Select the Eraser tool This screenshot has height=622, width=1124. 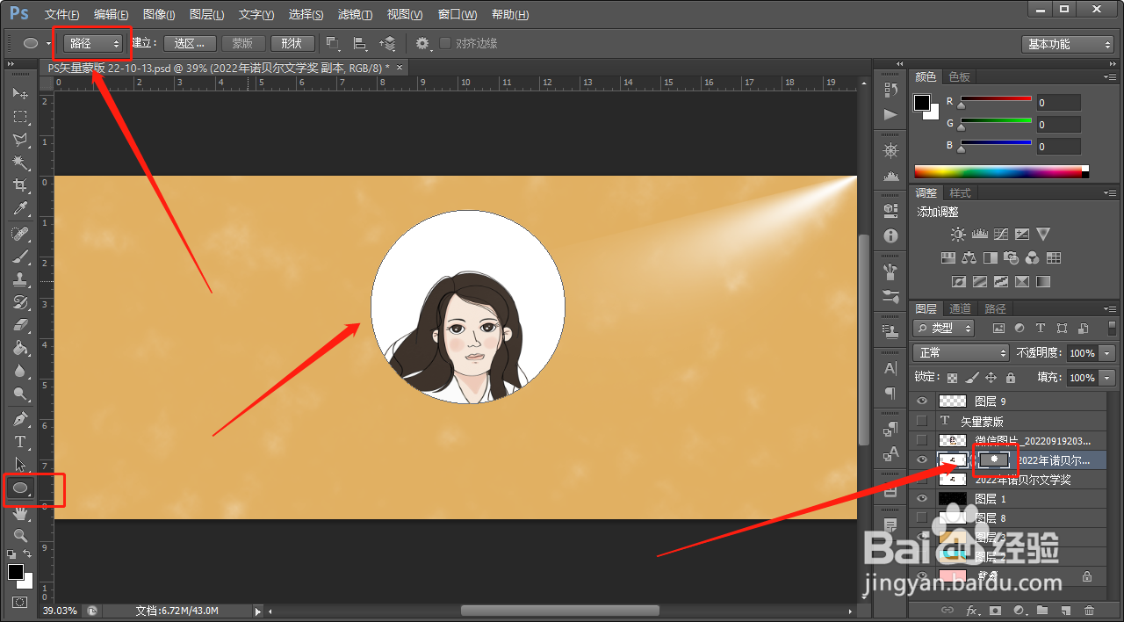20,325
